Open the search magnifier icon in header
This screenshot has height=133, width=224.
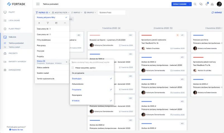(195, 4)
